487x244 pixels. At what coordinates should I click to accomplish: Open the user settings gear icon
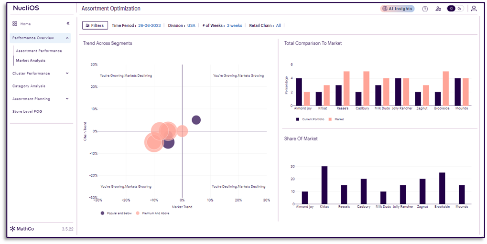[x=438, y=9]
